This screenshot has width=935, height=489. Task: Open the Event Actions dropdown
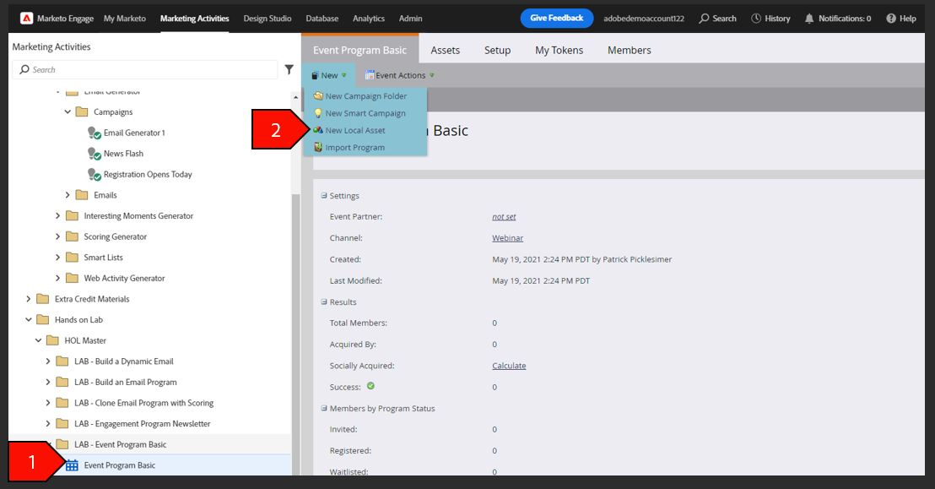(399, 75)
